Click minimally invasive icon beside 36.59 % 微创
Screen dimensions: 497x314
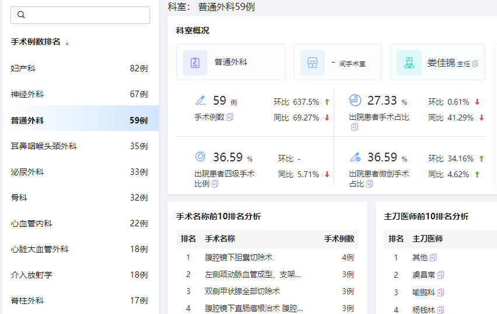(355, 157)
